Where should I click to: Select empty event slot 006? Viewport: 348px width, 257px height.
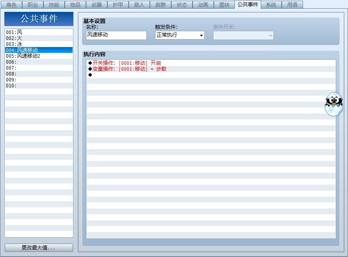point(39,62)
